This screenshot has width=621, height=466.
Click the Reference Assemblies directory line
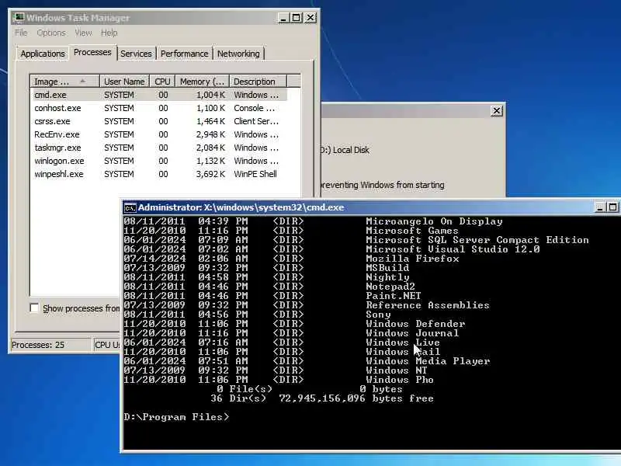coord(307,305)
